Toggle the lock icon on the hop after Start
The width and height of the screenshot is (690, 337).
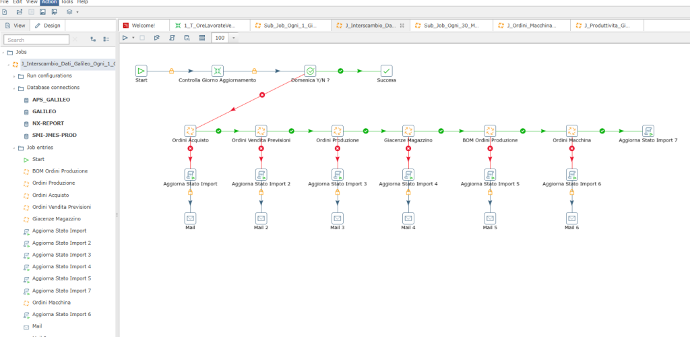coord(171,71)
